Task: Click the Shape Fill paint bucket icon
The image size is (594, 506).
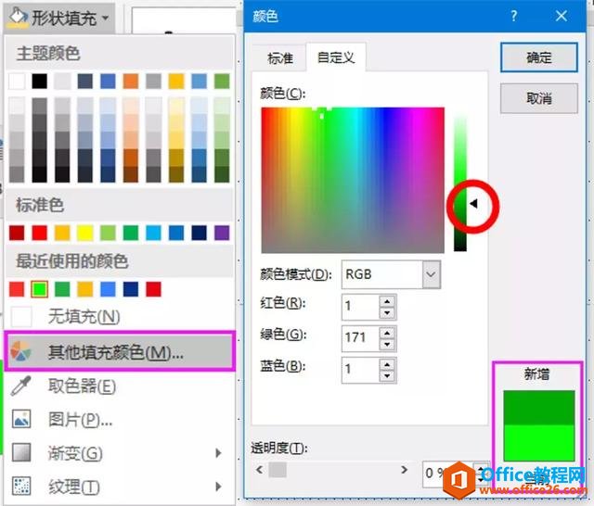Action: [18, 18]
